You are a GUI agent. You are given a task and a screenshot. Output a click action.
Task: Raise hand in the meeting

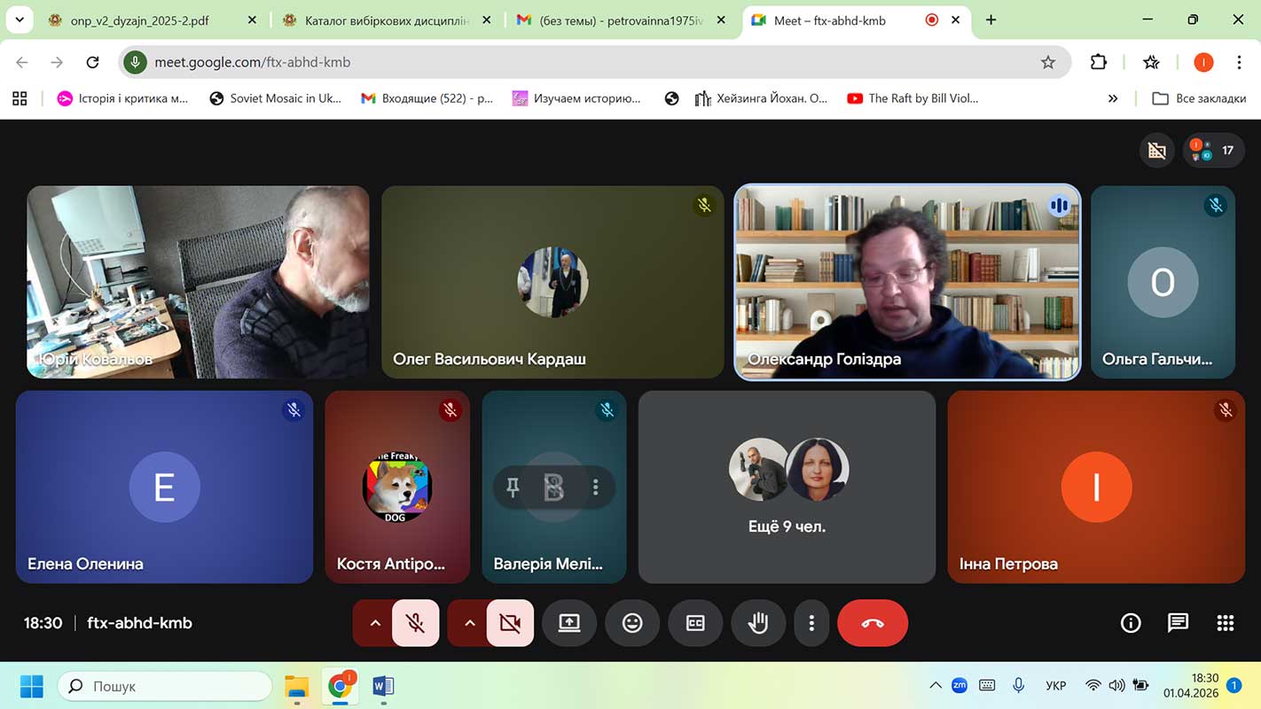(757, 623)
